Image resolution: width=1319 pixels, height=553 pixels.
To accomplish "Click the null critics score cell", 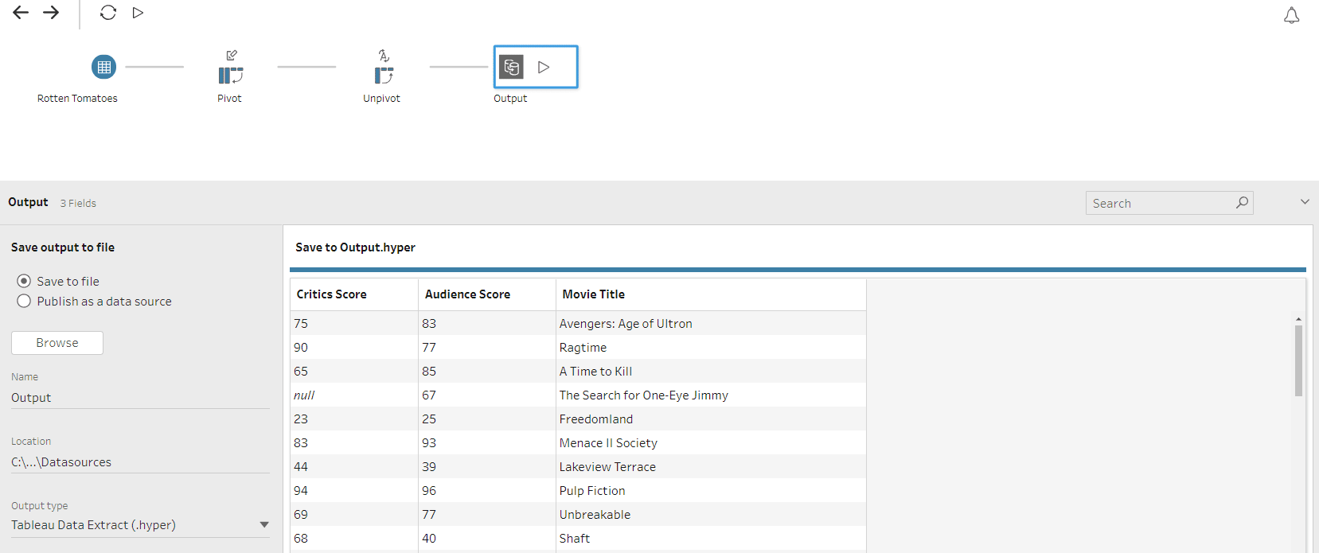I will 354,395.
